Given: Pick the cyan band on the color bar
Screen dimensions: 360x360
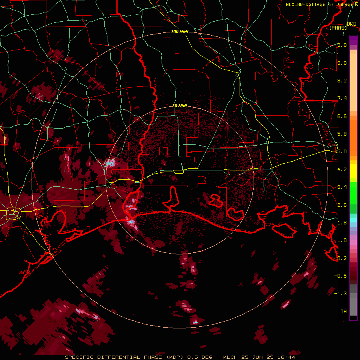Looking at the screenshot, I should coord(353,220).
